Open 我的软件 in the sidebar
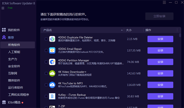 click(x=14, y=30)
